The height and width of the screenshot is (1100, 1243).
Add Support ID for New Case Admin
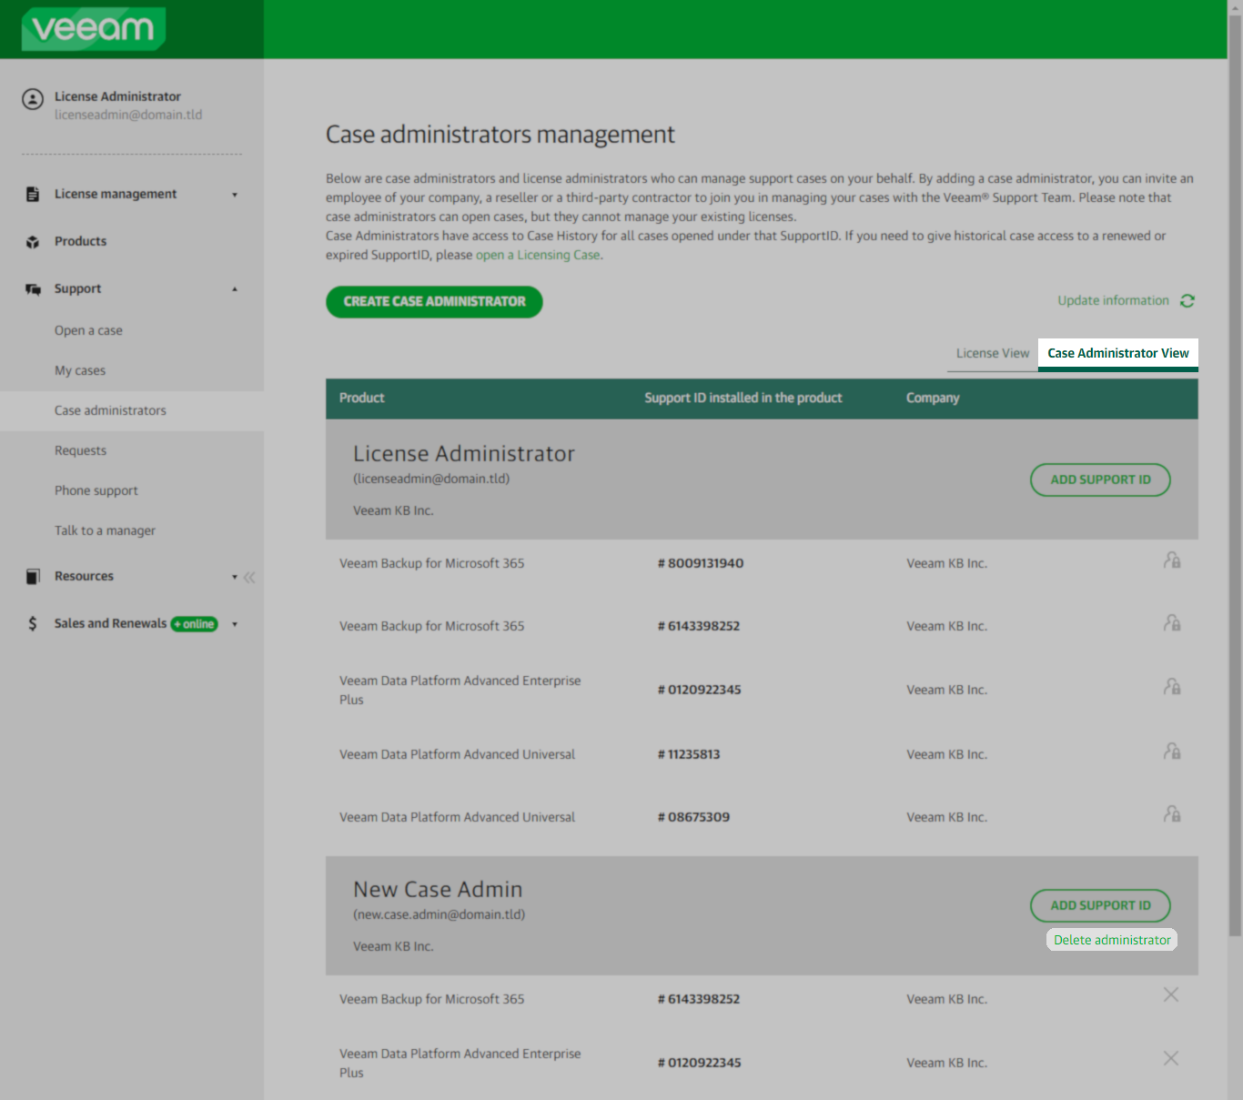tap(1100, 905)
